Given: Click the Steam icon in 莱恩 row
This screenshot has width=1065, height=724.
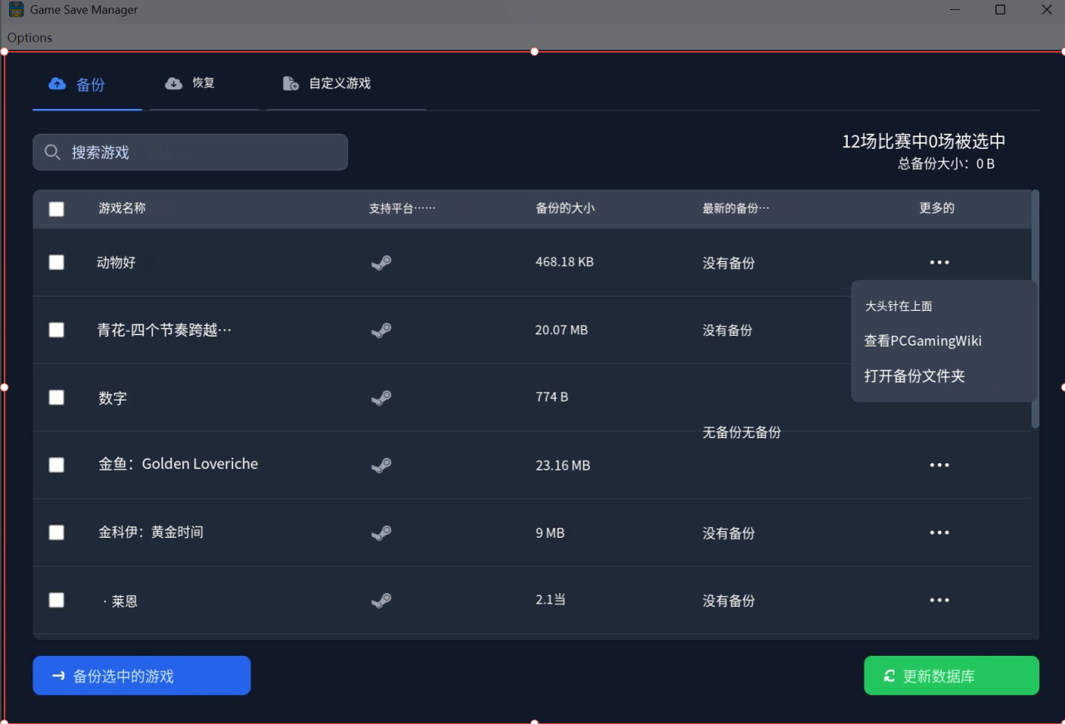Looking at the screenshot, I should 381,600.
